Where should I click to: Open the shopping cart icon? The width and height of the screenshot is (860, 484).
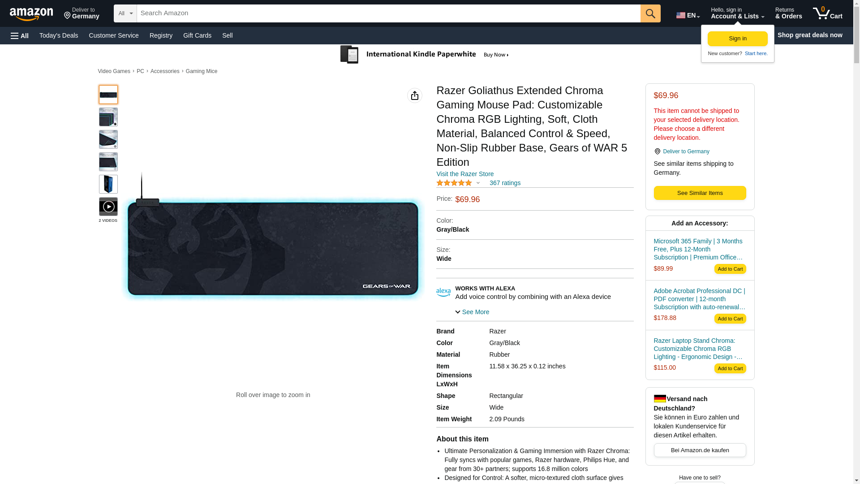(x=827, y=13)
